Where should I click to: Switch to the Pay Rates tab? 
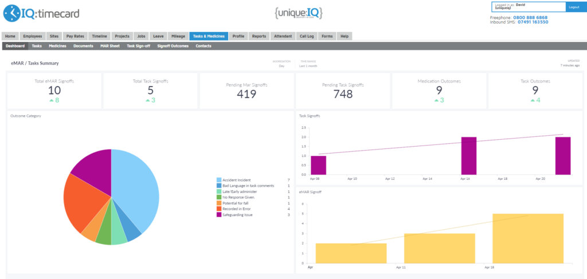75,36
